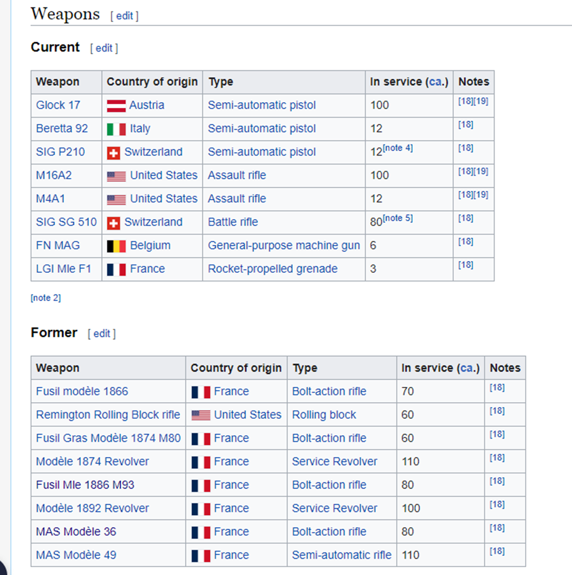Open Assault rifle link in M16A2 row
Viewport: 572px width, 575px height.
click(x=237, y=175)
